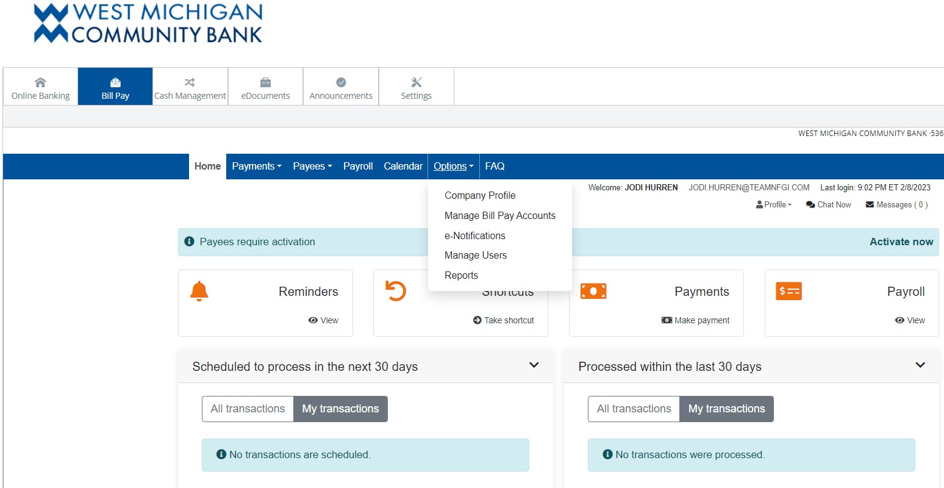Click the Online Banking home icon
The width and height of the screenshot is (944, 488).
40,82
